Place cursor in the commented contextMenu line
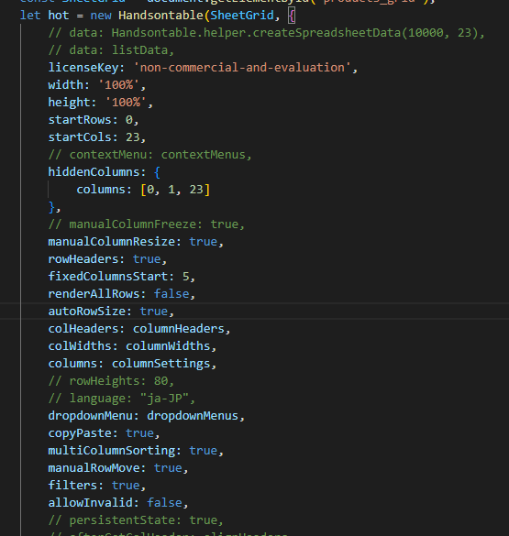Image resolution: width=509 pixels, height=536 pixels. tap(149, 155)
